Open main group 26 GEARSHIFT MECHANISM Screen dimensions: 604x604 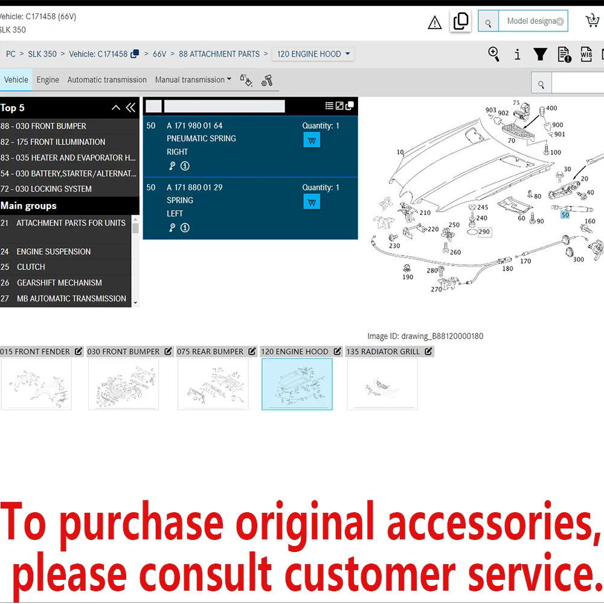click(x=65, y=283)
